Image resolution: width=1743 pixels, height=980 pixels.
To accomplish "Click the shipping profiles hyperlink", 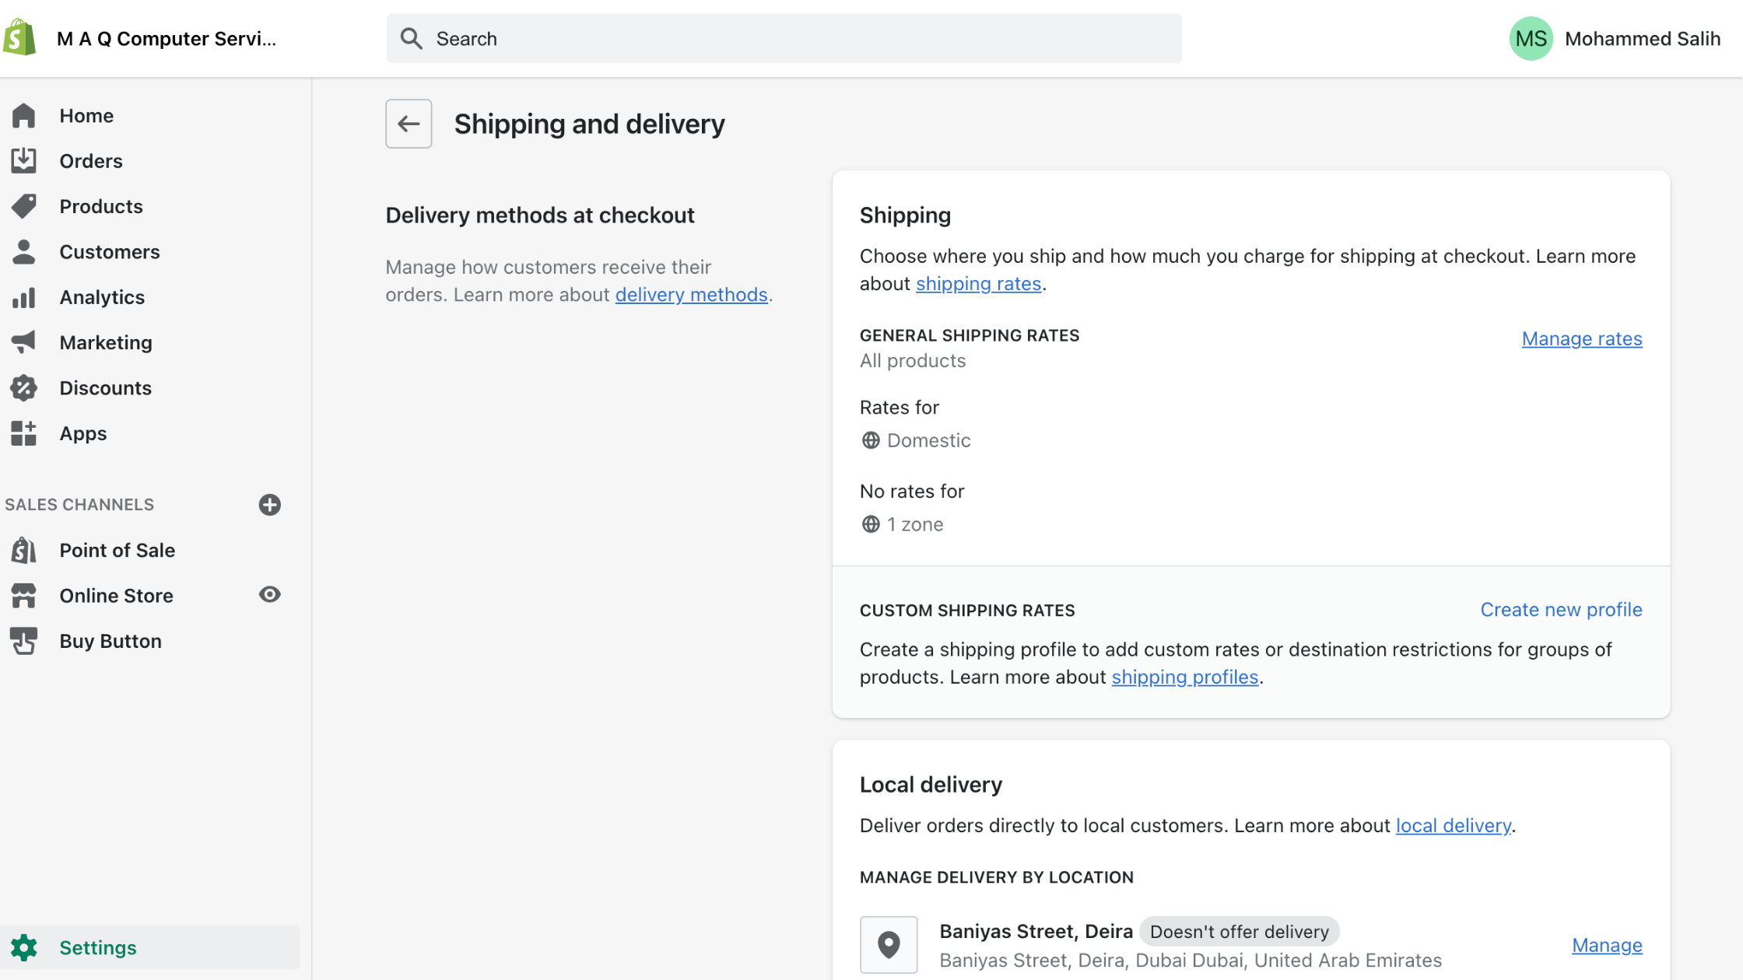I will tap(1185, 677).
